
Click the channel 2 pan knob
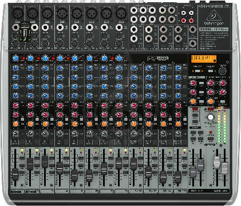pyautogui.click(x=30, y=134)
